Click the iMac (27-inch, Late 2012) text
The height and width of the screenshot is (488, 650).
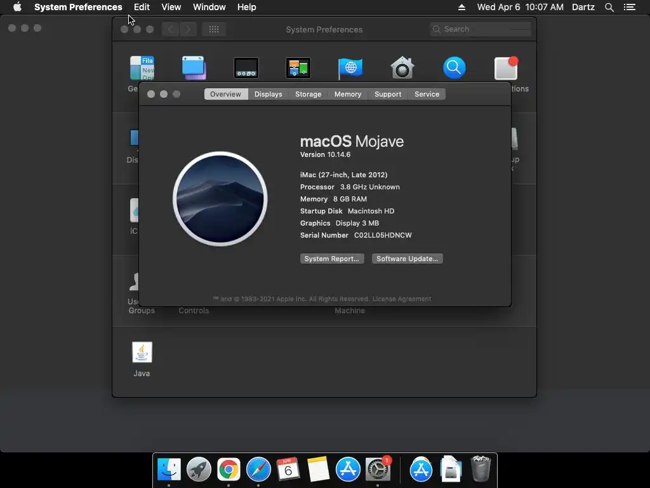tap(343, 175)
